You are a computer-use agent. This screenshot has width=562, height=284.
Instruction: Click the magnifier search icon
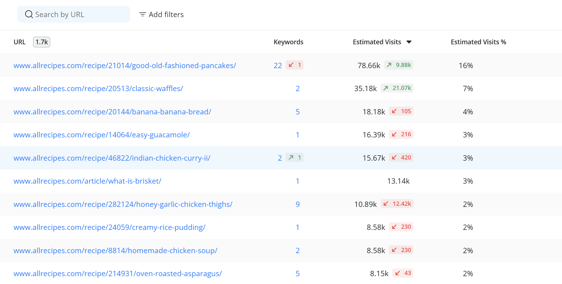tap(29, 14)
